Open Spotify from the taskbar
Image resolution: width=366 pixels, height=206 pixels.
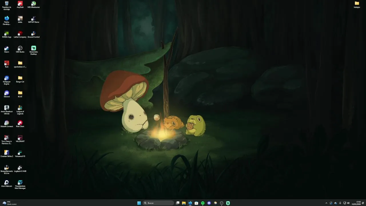coord(203,203)
